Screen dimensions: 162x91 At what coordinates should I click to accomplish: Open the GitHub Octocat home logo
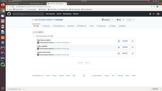point(9,14)
